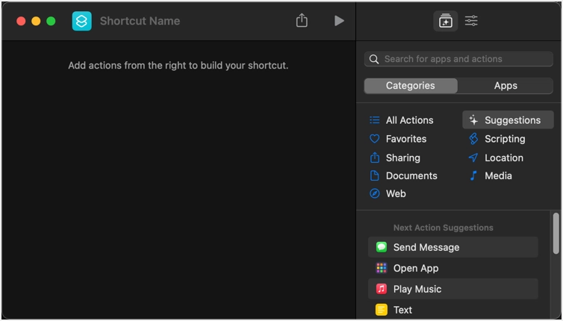Open the Favorites category

point(405,139)
